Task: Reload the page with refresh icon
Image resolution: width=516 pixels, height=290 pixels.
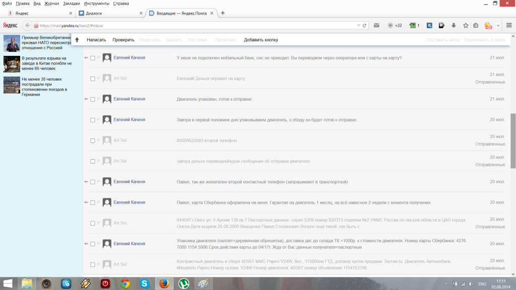Action: point(364,25)
